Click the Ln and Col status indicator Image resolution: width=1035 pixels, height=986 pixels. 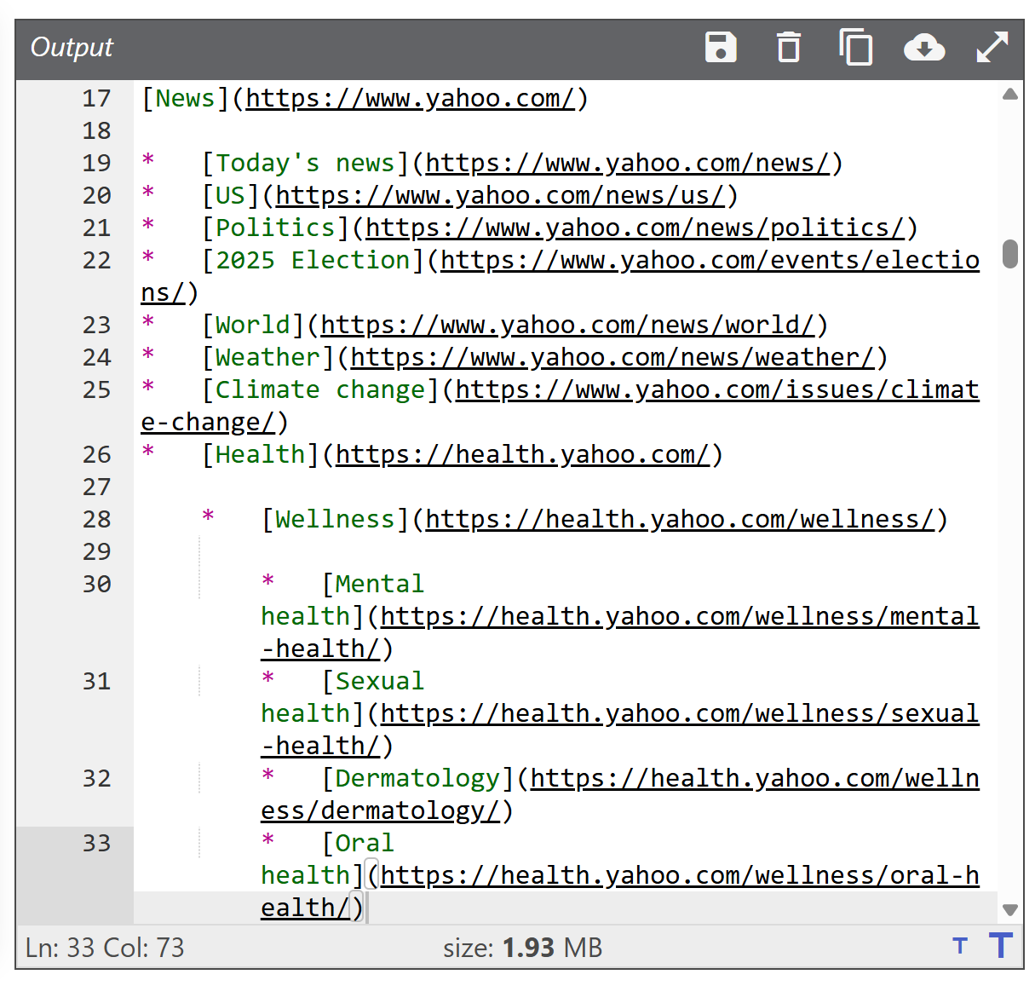(x=102, y=947)
